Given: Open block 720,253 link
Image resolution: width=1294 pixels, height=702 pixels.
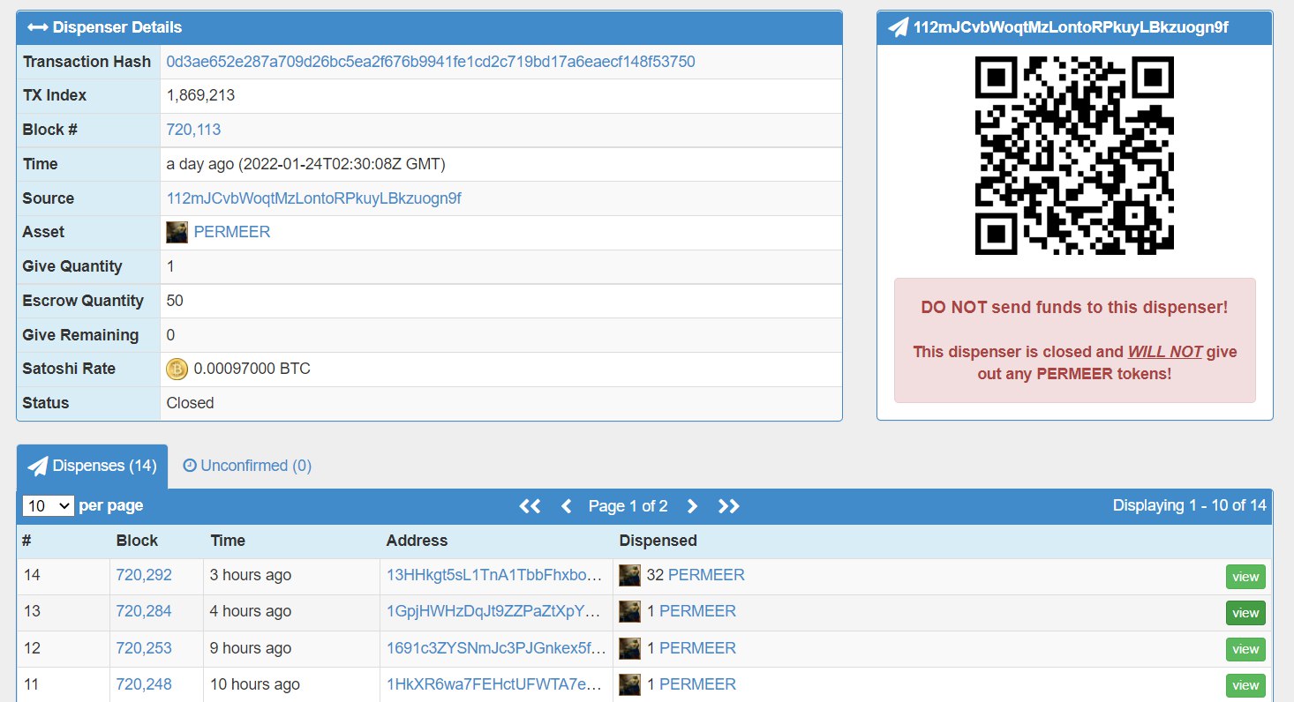Looking at the screenshot, I should (x=144, y=648).
